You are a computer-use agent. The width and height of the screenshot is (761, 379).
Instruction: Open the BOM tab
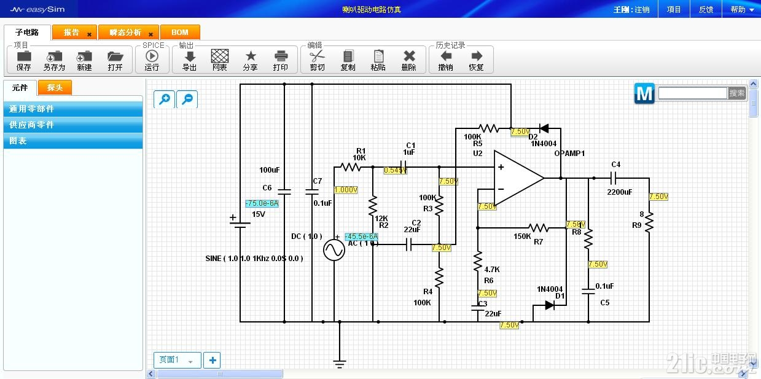click(x=180, y=33)
